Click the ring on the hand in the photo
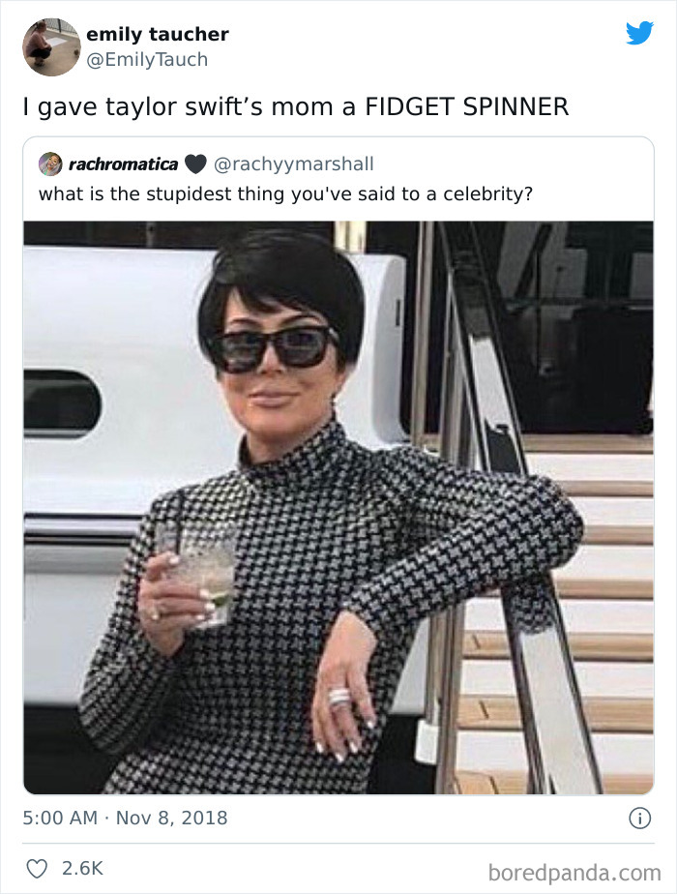Screen dimensions: 677x894 click(x=340, y=696)
